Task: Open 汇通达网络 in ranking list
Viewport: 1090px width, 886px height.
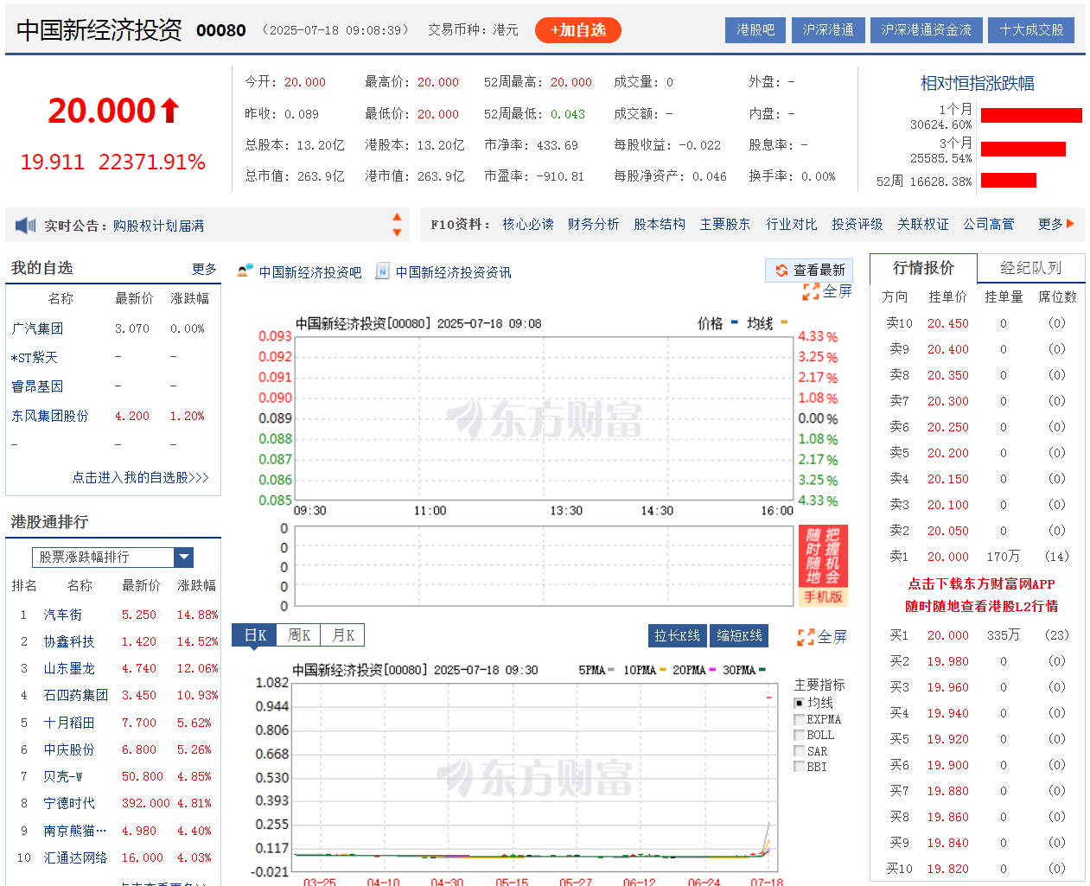Action: click(x=76, y=857)
